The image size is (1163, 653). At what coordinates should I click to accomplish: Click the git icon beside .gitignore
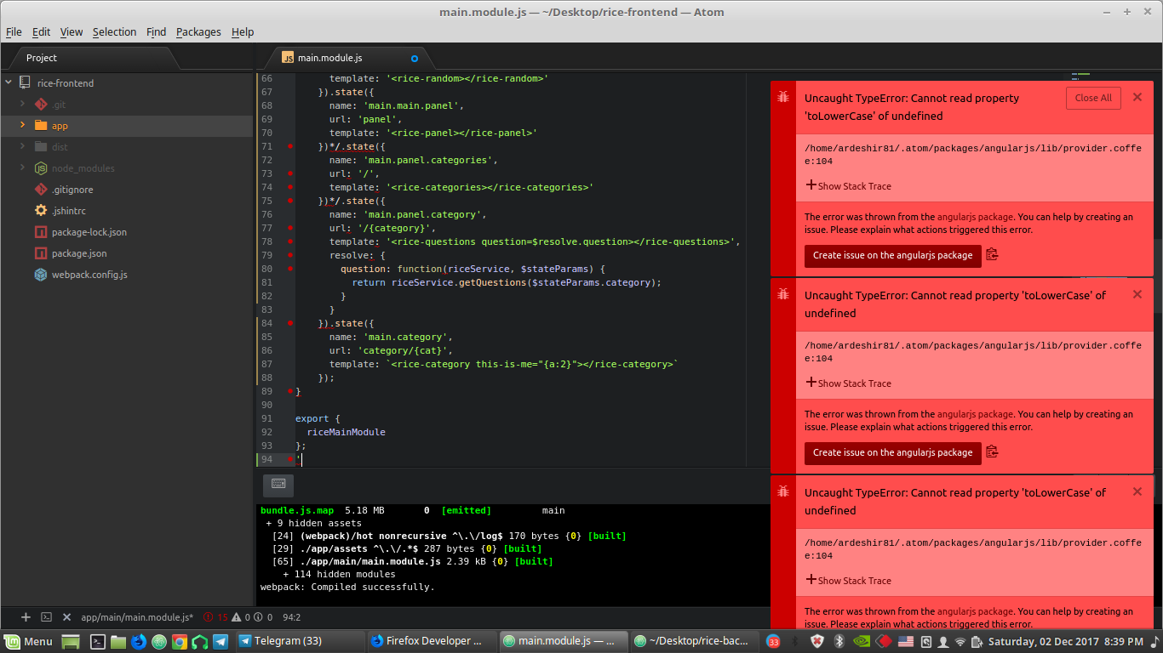click(x=41, y=190)
